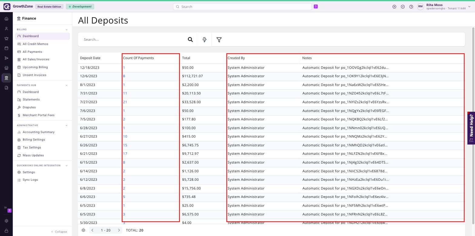Open the reports document icon in left rail
This screenshot has width=475, height=236.
pos(6,88)
